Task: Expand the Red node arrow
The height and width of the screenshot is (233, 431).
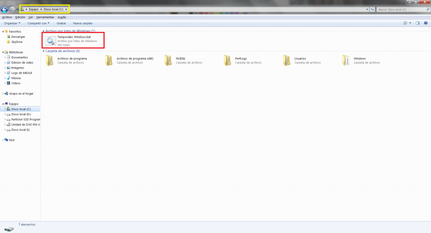Action: [3, 140]
